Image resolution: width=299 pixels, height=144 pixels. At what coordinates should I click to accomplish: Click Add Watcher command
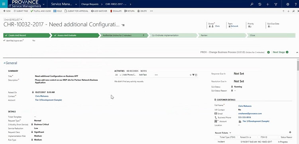click(99, 11)
